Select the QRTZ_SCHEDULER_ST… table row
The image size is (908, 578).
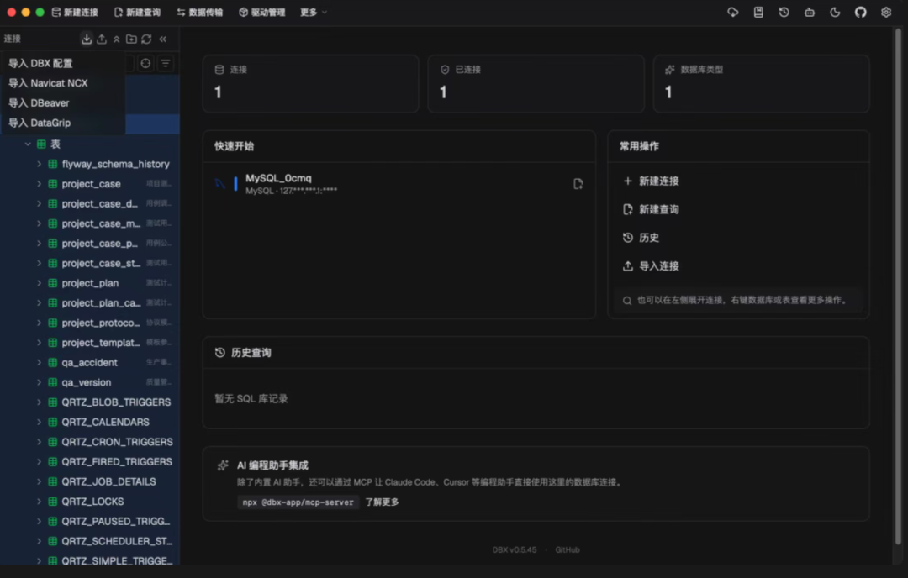90,541
